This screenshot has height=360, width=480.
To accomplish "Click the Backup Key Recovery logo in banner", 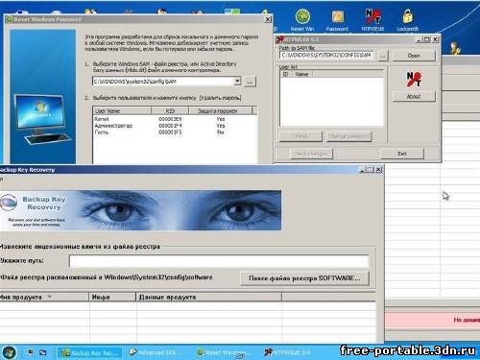I will [x=9, y=203].
